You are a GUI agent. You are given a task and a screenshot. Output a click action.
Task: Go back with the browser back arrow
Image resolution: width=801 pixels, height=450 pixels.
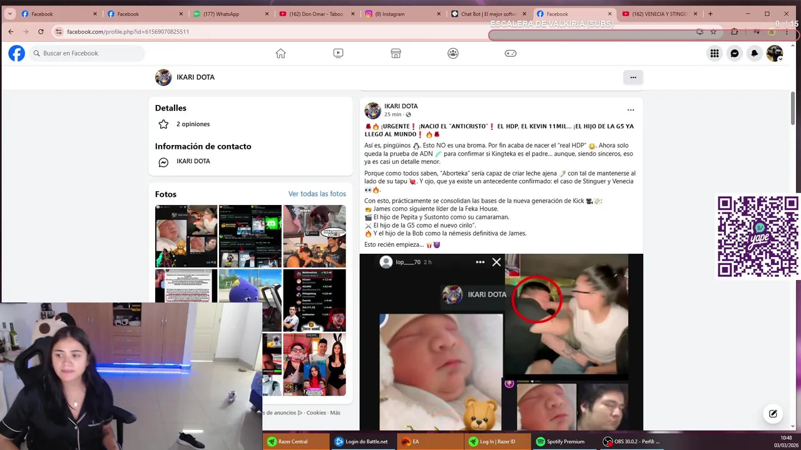click(x=11, y=31)
